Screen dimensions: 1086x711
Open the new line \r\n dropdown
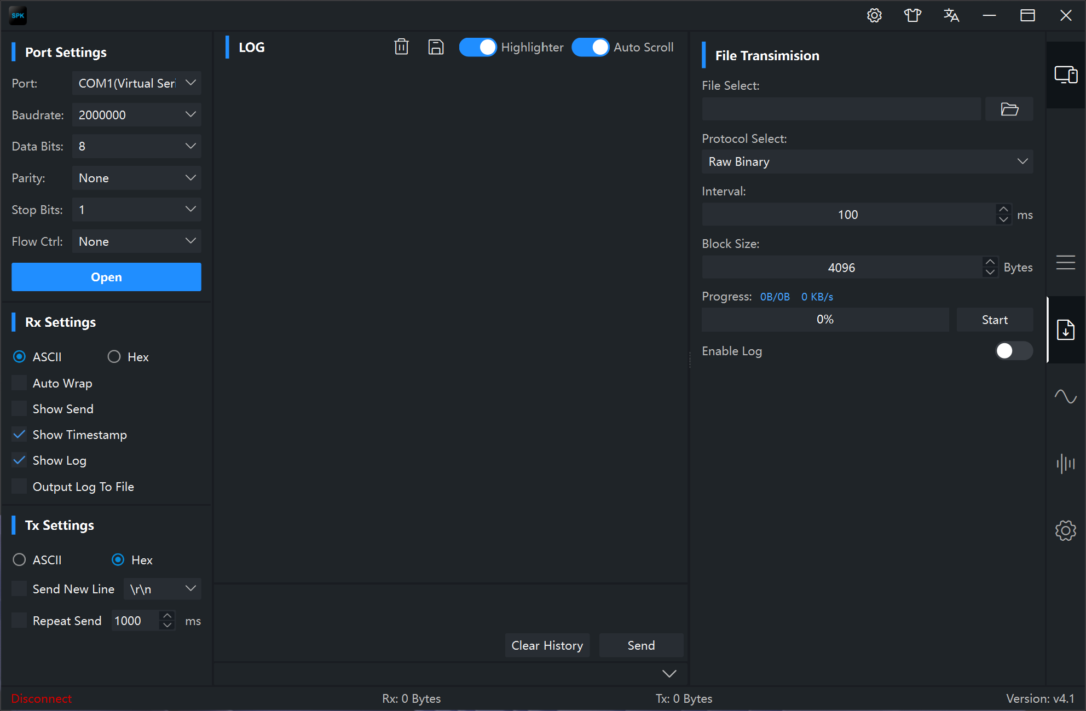coord(163,589)
